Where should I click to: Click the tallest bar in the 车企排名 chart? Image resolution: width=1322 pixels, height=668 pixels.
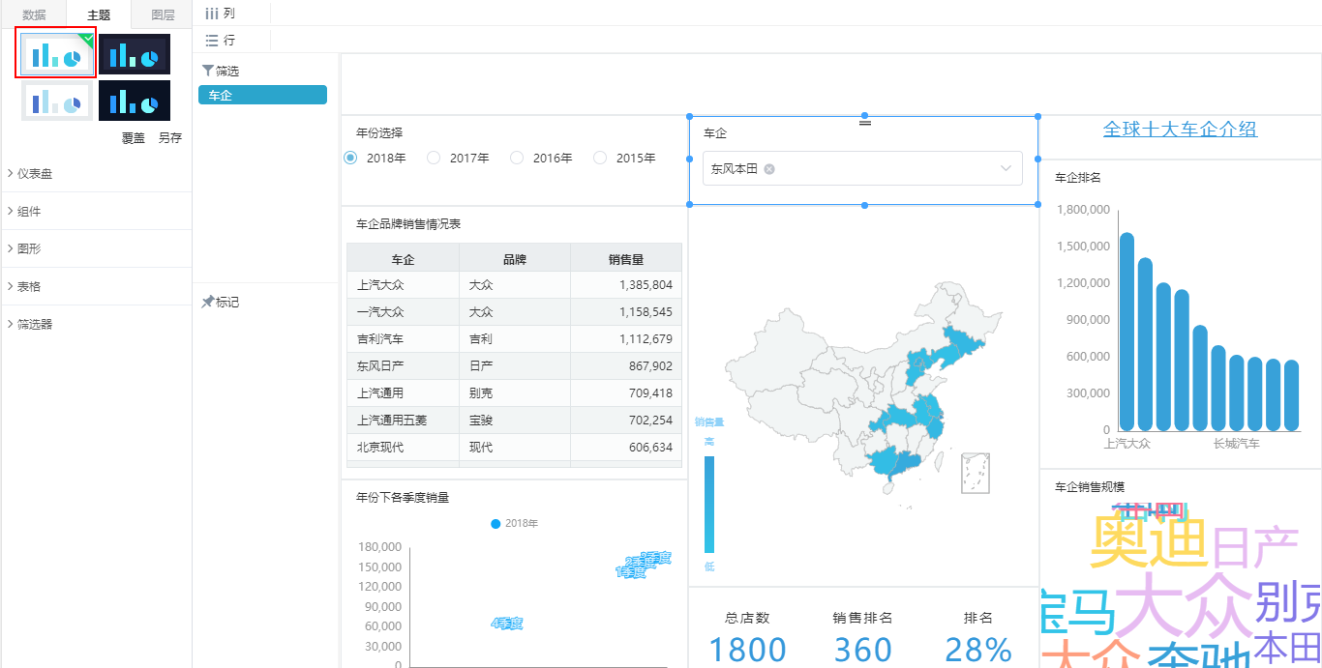(1127, 332)
